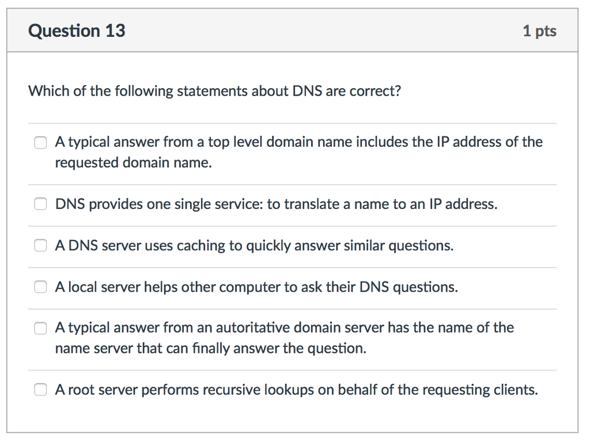Check the DNS single service statement checkbox
This screenshot has width=590, height=446.
pos(40,204)
